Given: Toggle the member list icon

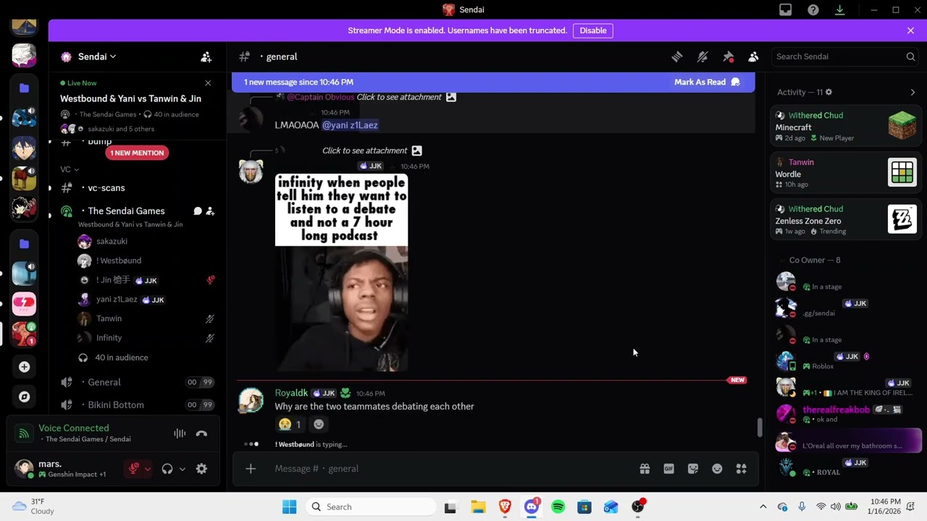Looking at the screenshot, I should [x=753, y=56].
